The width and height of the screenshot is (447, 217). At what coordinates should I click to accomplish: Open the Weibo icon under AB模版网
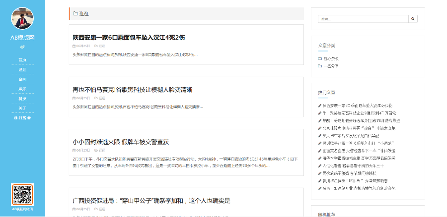coord(22,47)
